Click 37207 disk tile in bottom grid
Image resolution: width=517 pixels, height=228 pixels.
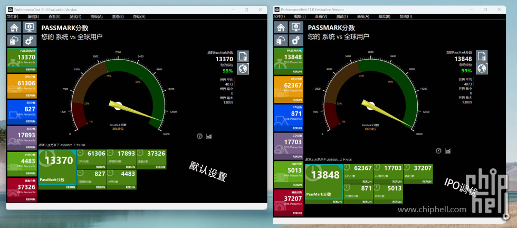418,174
